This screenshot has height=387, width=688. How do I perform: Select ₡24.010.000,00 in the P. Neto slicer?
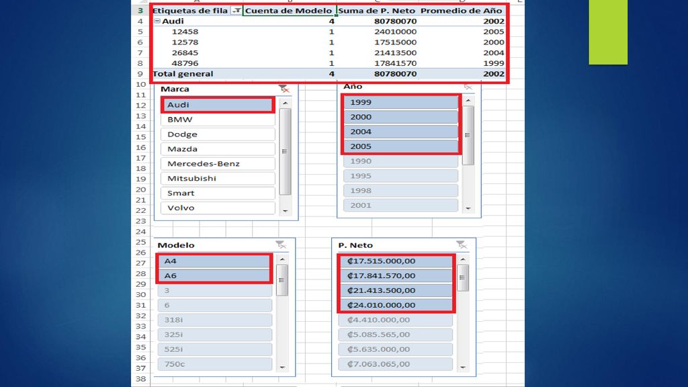click(396, 305)
